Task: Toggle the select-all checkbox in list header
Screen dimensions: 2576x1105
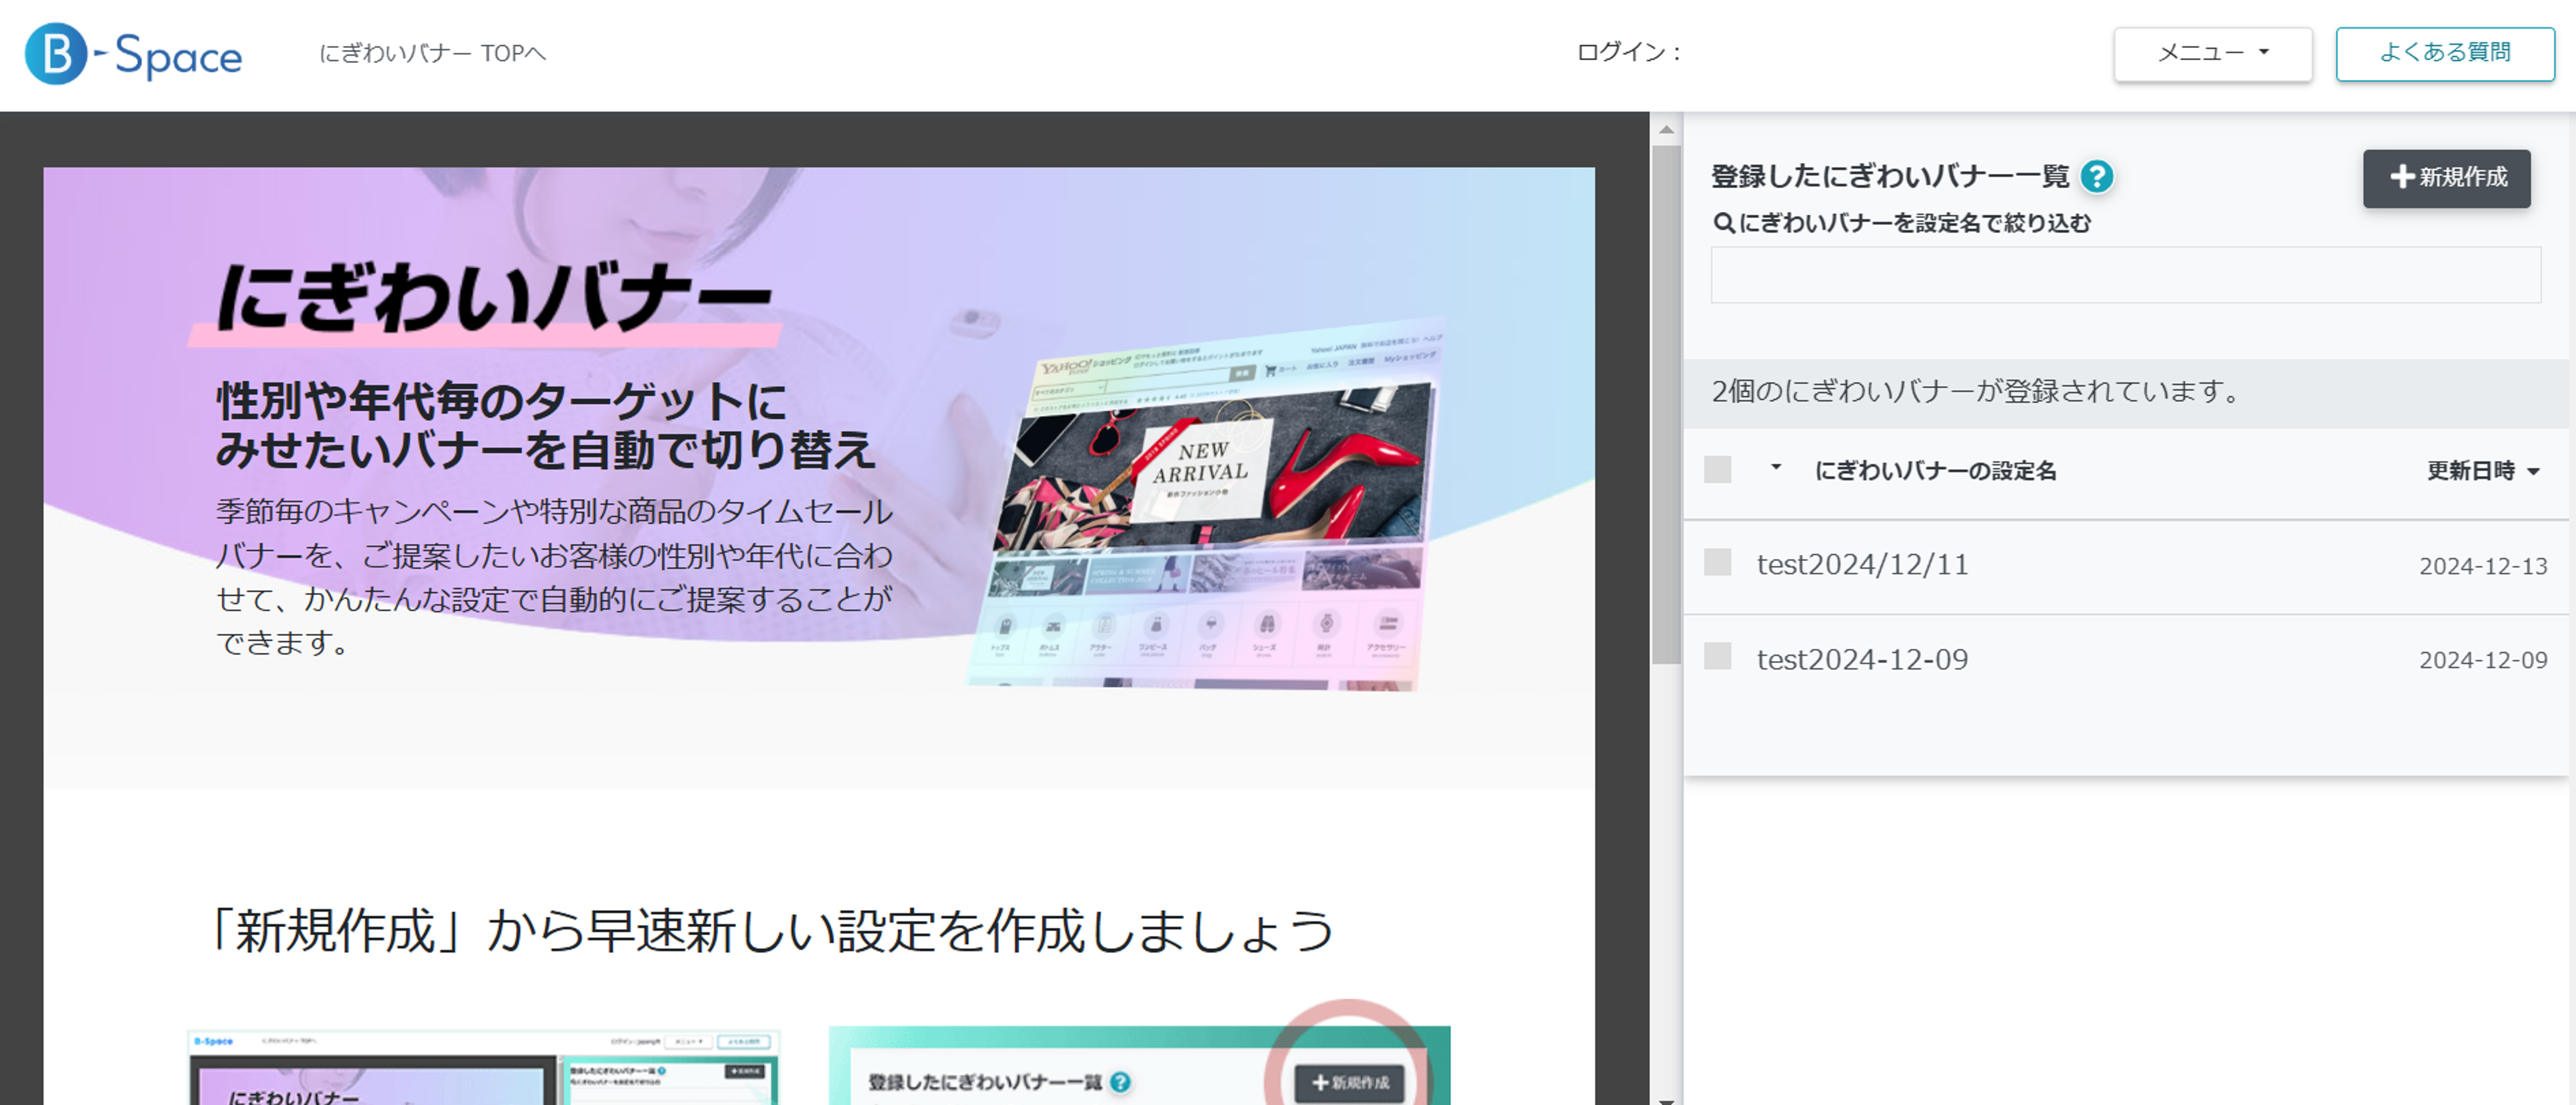Action: 1717,470
